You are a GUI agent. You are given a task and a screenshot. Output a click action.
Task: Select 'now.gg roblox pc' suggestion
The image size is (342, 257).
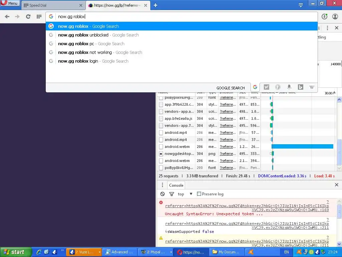tap(181, 44)
